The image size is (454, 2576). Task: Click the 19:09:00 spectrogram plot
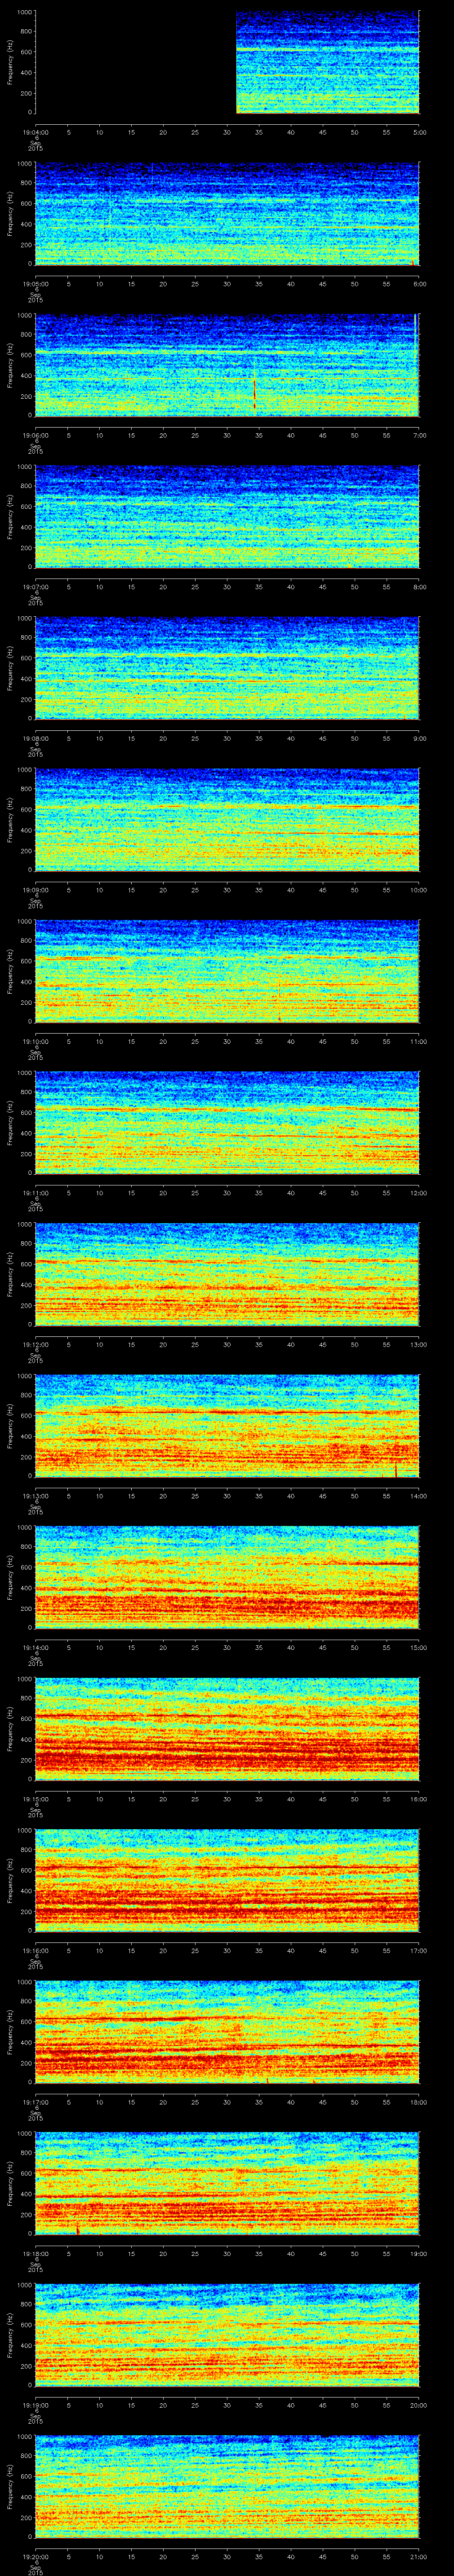point(227,820)
